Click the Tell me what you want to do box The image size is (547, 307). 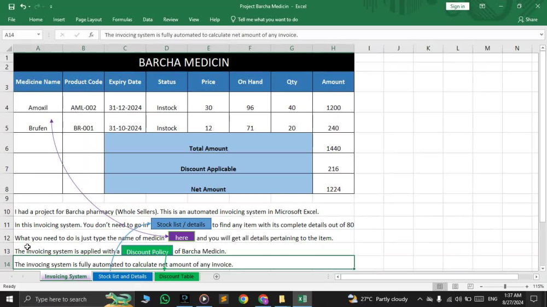(264, 20)
